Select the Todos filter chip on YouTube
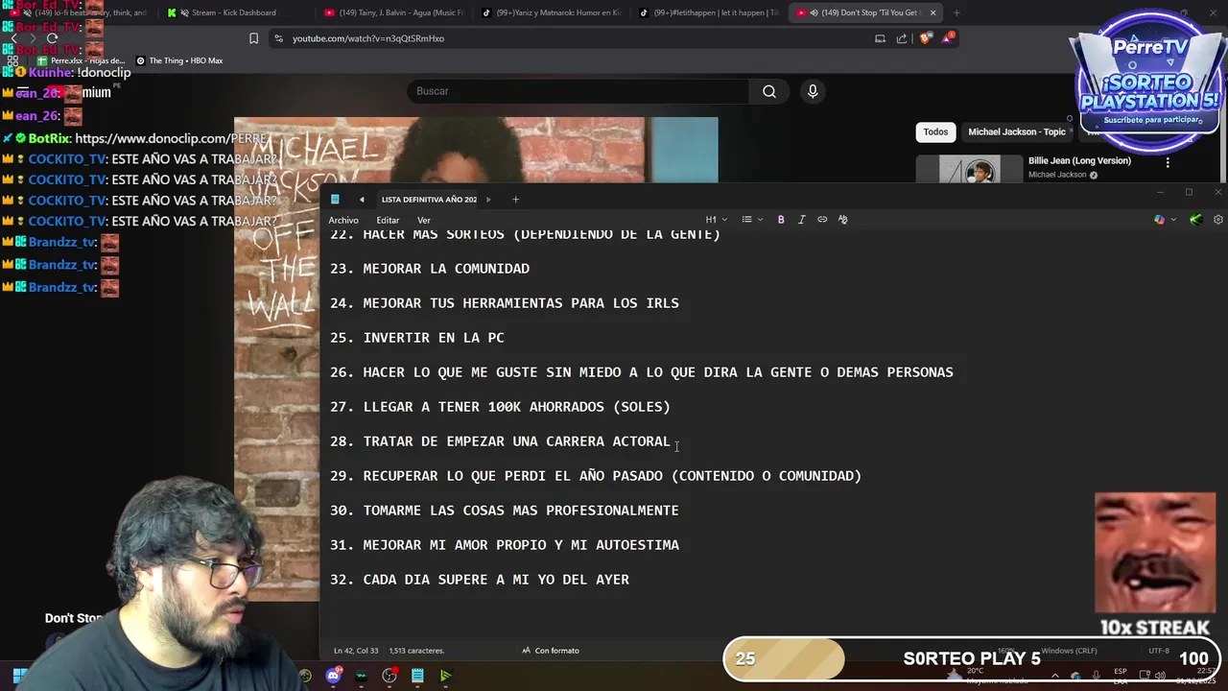Viewport: 1228px width, 691px height. [x=935, y=132]
